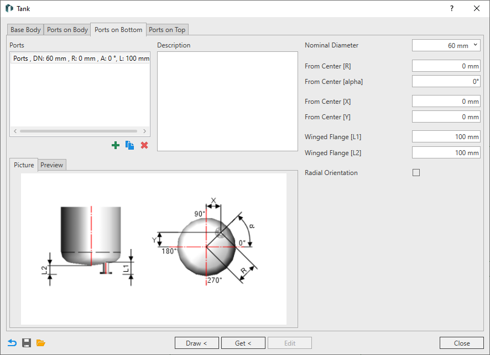The image size is (490, 355).
Task: Click the Draw < button
Action: click(x=197, y=343)
